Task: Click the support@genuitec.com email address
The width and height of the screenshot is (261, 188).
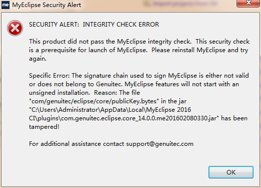Action: 159,144
